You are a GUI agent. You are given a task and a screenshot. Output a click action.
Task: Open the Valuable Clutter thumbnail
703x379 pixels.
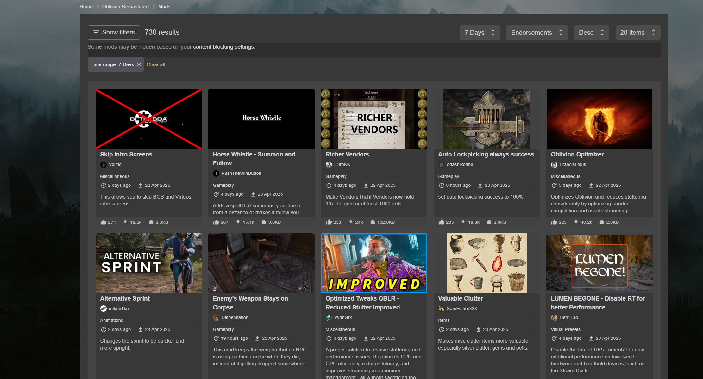click(x=486, y=263)
